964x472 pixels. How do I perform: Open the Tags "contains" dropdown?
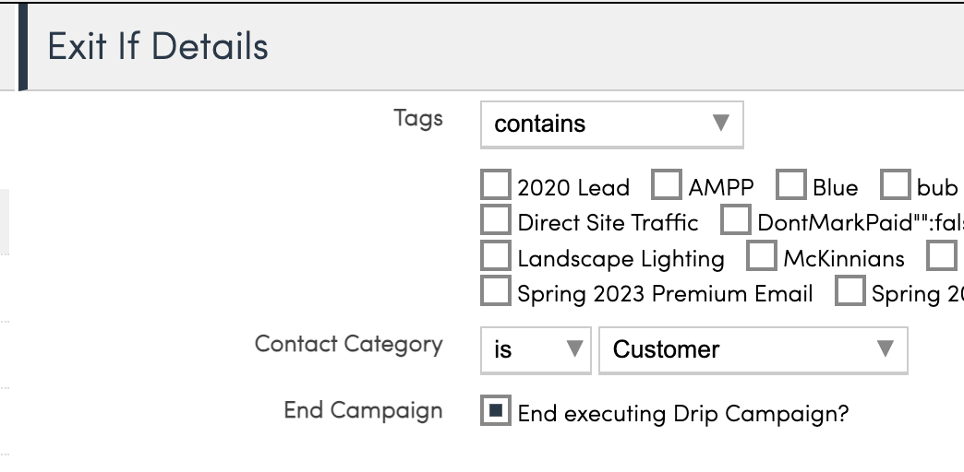pyautogui.click(x=611, y=124)
